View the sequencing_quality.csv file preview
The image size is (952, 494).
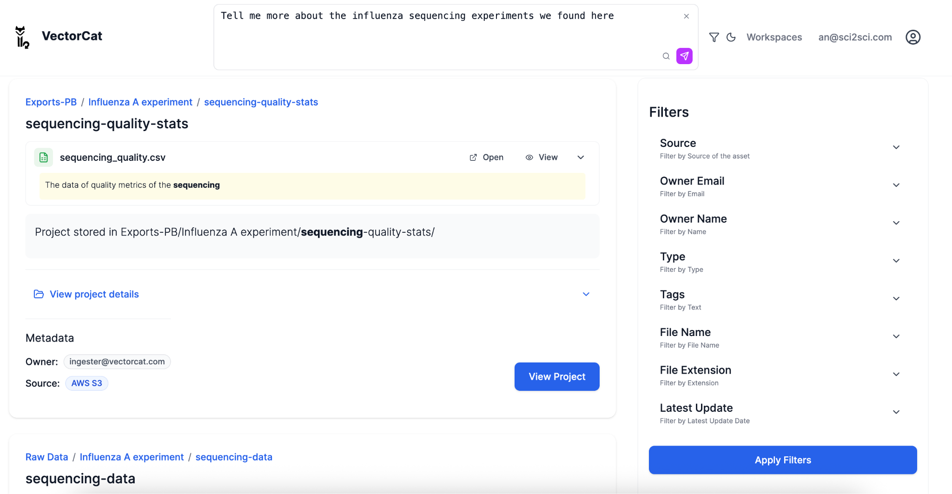coord(542,158)
